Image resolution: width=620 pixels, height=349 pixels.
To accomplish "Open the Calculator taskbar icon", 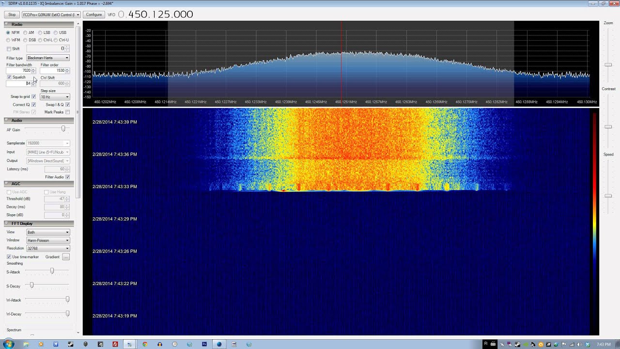I will (x=234, y=344).
